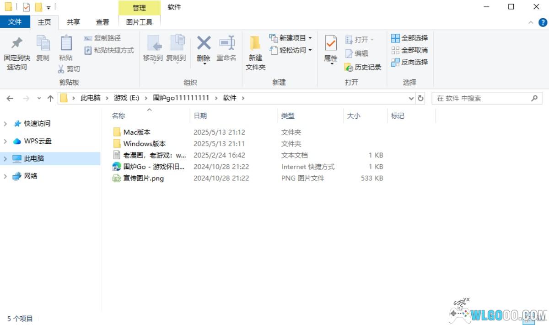Expand the WPS云盘 tree node

(5, 141)
